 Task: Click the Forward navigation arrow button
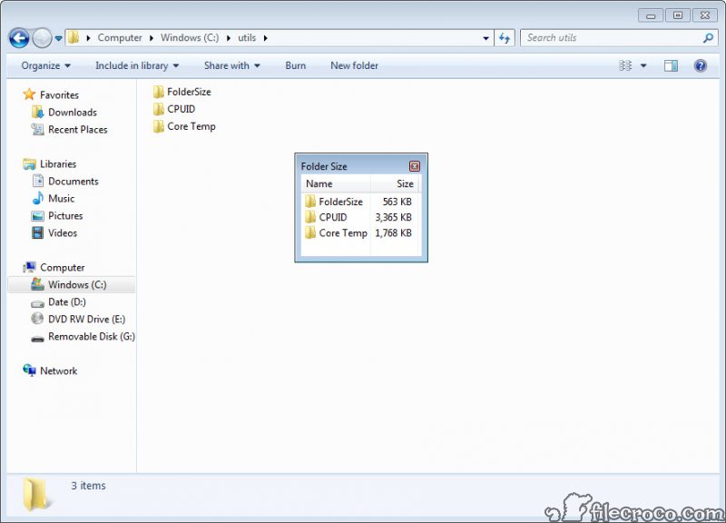(x=42, y=38)
